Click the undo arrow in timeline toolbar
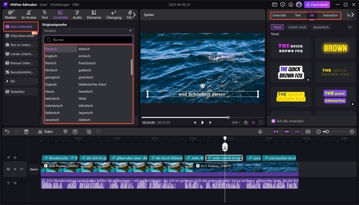The width and height of the screenshot is (359, 205). [x=7, y=132]
